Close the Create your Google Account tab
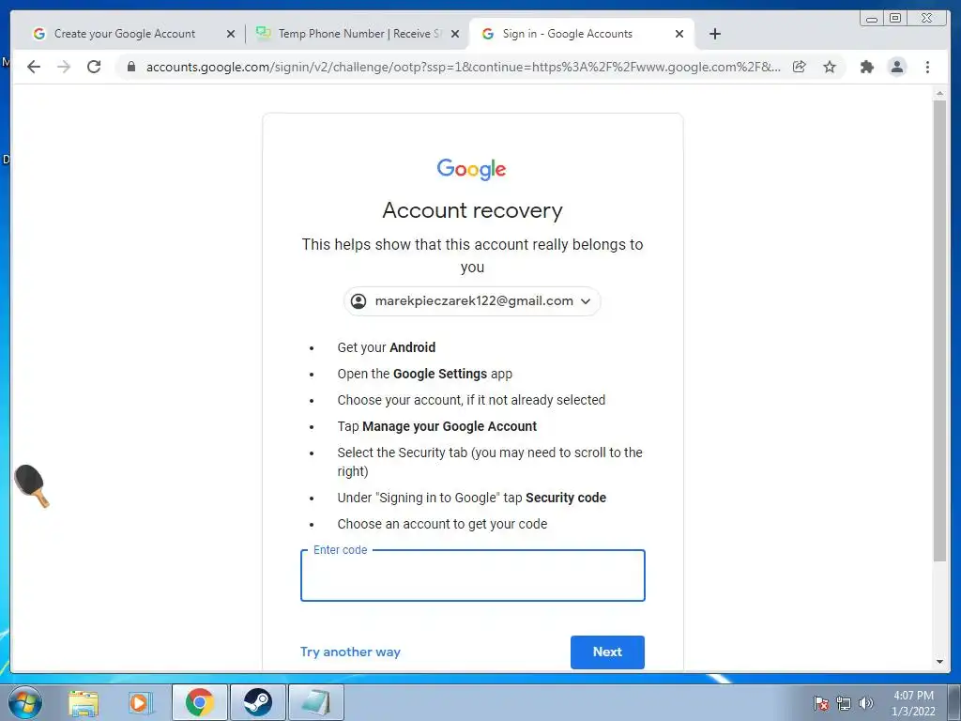The height and width of the screenshot is (721, 961). (x=231, y=34)
